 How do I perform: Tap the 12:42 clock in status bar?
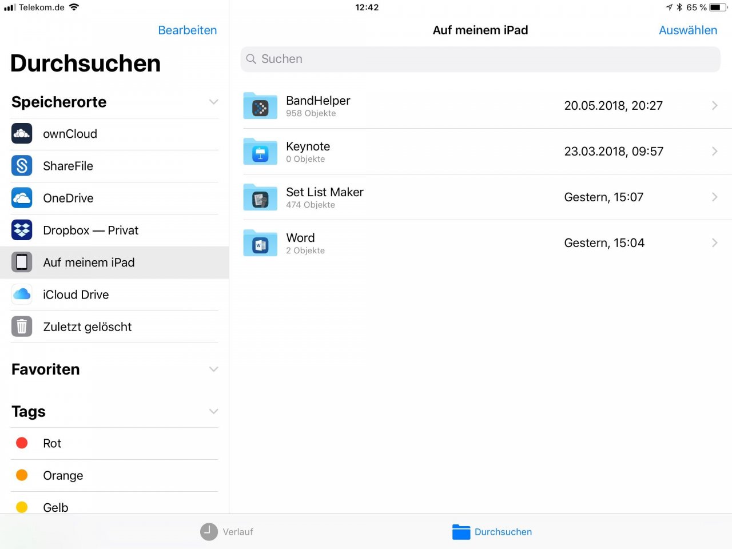(367, 7)
